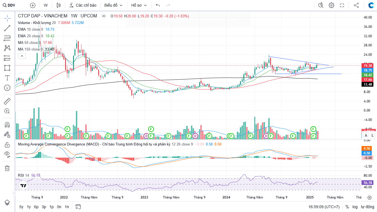377x212 pixels.
Task: Open the time zone menu showing UTC+7
Action: (324, 207)
